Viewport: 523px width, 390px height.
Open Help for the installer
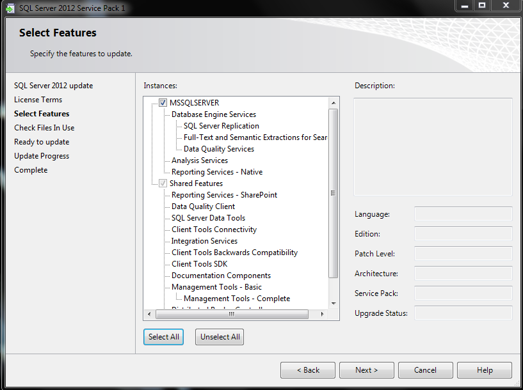pyautogui.click(x=484, y=370)
